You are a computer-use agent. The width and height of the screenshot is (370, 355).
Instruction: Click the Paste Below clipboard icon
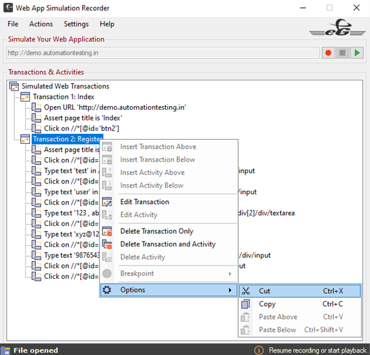coord(246,330)
